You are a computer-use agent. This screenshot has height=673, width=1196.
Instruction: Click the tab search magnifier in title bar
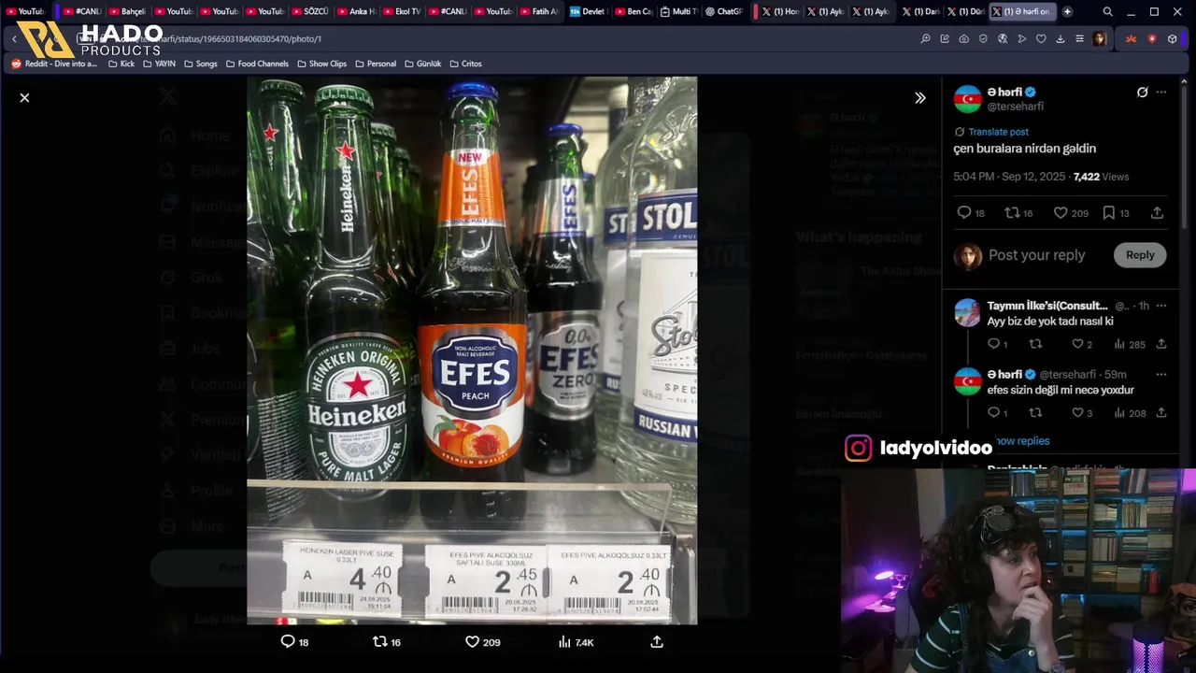(x=1107, y=11)
